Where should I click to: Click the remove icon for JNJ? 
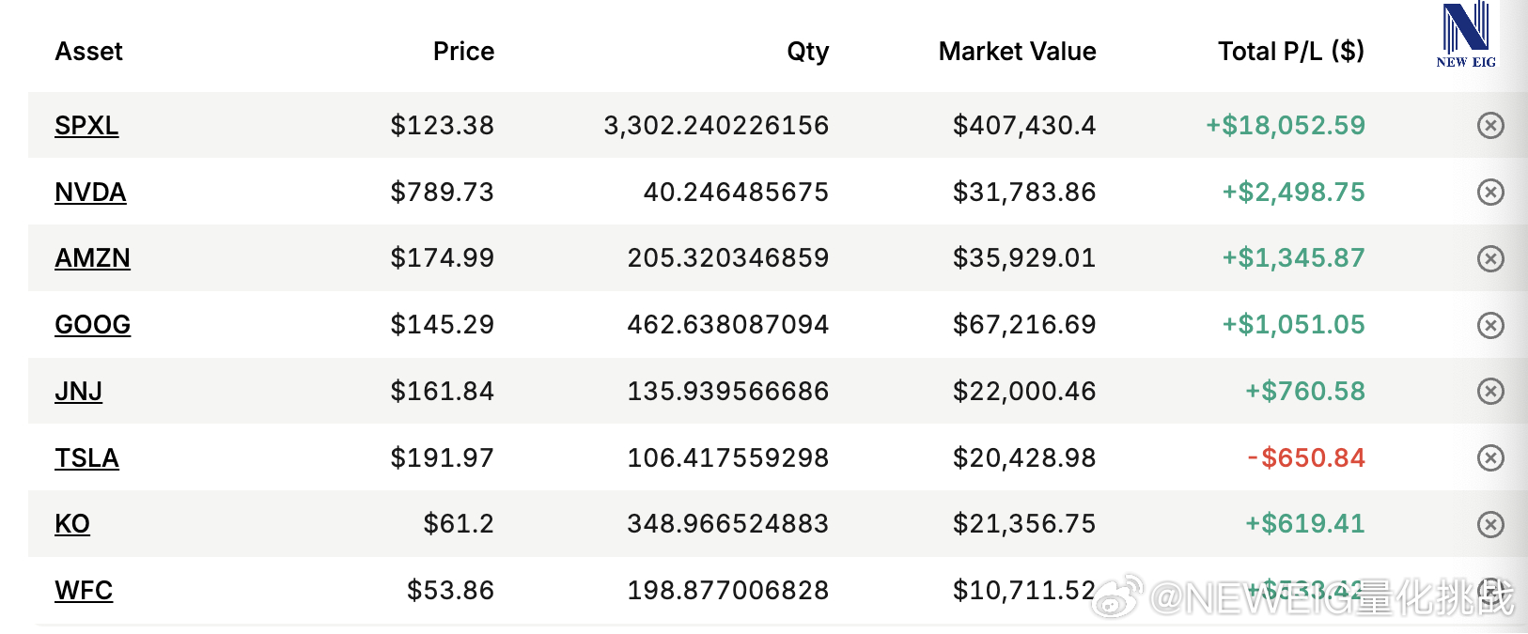(x=1490, y=391)
